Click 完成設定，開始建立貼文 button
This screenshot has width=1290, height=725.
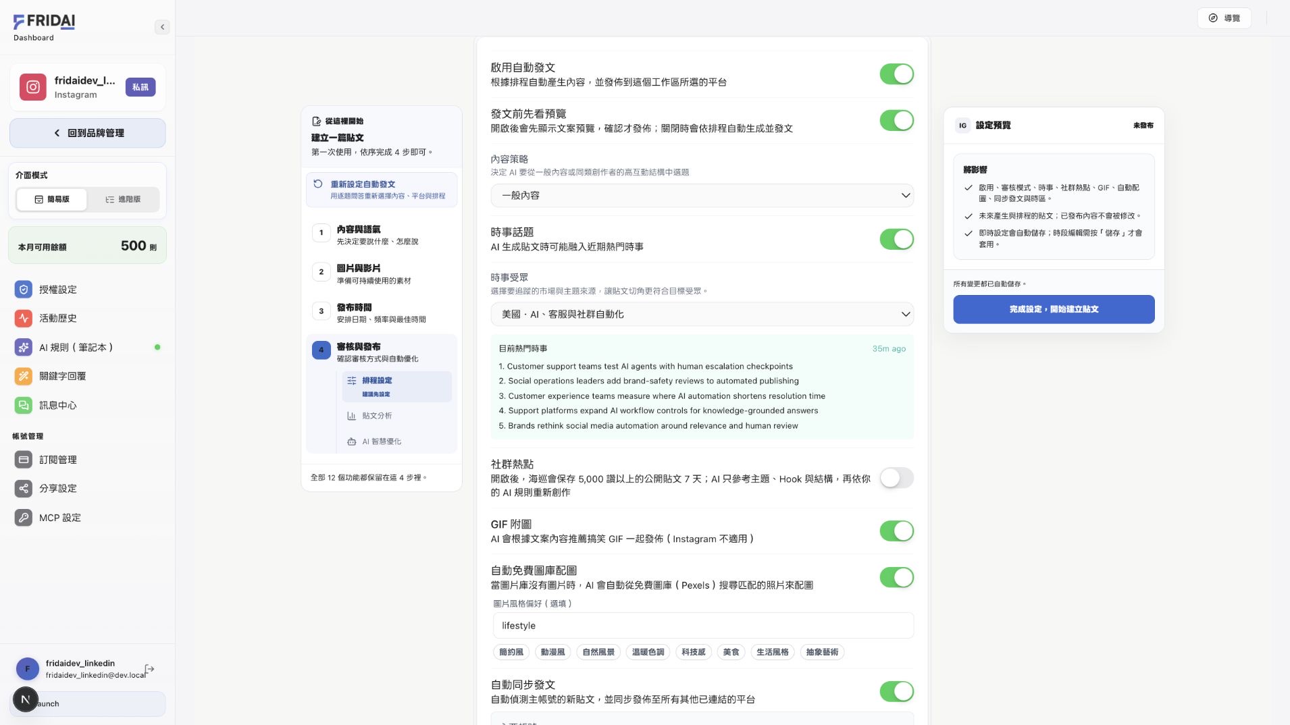pyautogui.click(x=1054, y=309)
